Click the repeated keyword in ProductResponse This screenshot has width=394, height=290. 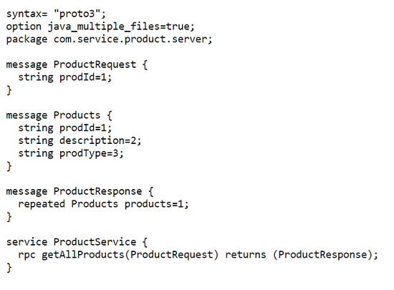(42, 204)
